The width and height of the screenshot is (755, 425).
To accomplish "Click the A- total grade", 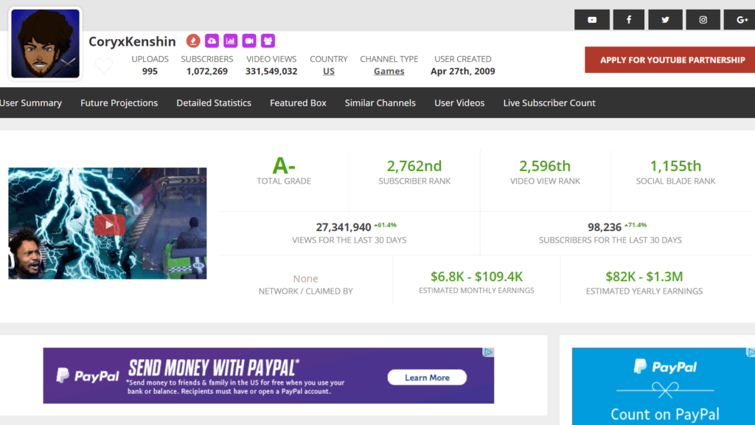I will pos(284,166).
